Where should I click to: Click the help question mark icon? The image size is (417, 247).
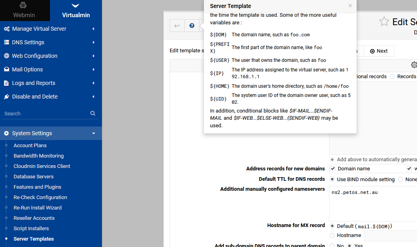[192, 26]
